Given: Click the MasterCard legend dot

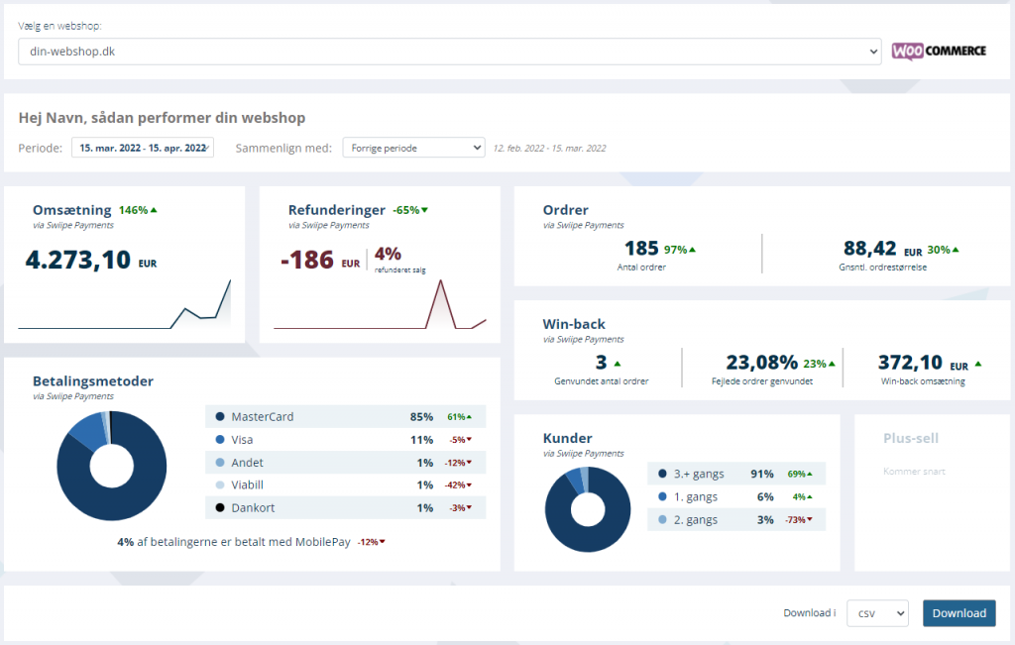Looking at the screenshot, I should tap(219, 417).
